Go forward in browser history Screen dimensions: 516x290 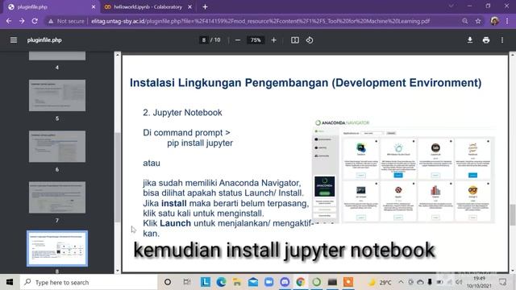22,21
